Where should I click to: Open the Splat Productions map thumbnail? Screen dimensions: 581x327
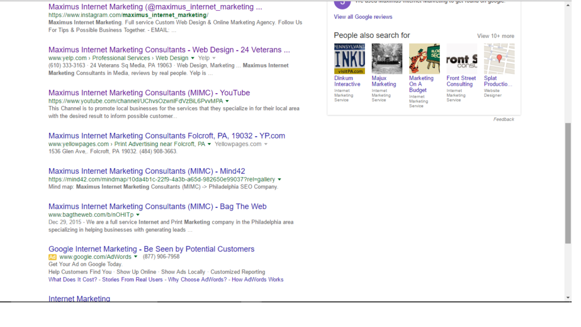click(499, 58)
